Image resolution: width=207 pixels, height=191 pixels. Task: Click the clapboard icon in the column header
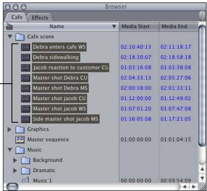point(9,27)
